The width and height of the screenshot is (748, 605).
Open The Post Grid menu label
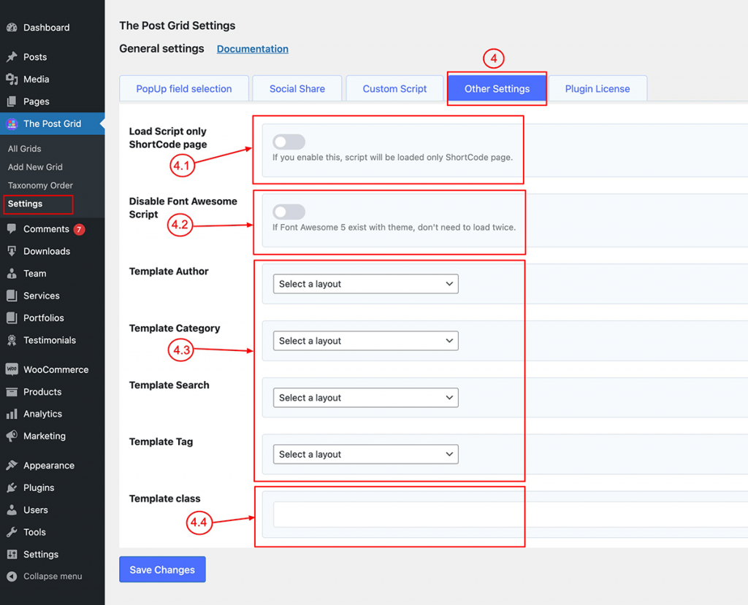[53, 124]
